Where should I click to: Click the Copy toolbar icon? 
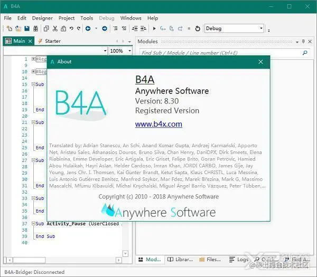click(46, 28)
